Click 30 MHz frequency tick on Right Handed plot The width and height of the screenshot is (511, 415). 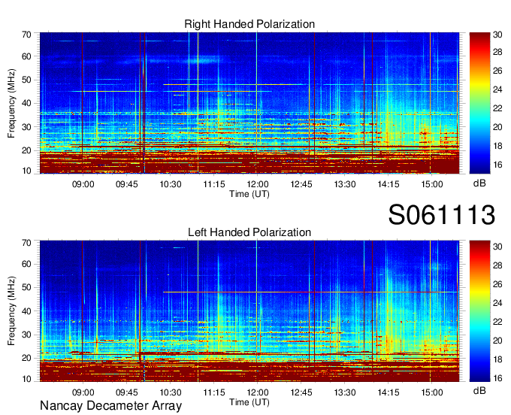tap(26, 127)
